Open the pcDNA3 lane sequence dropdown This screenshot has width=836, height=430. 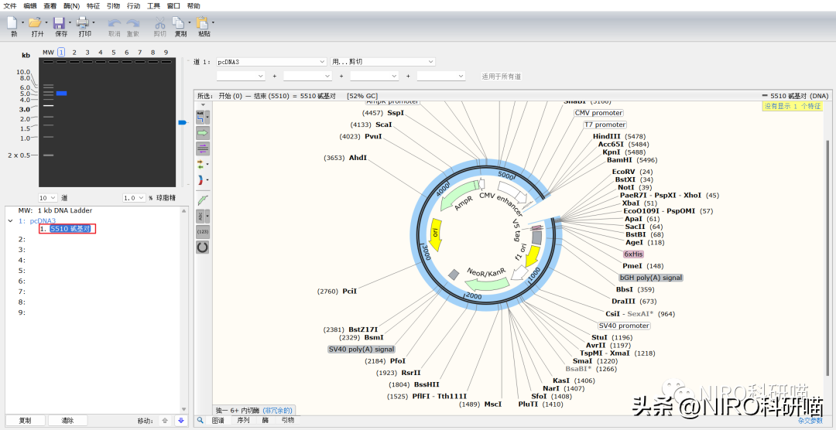322,62
